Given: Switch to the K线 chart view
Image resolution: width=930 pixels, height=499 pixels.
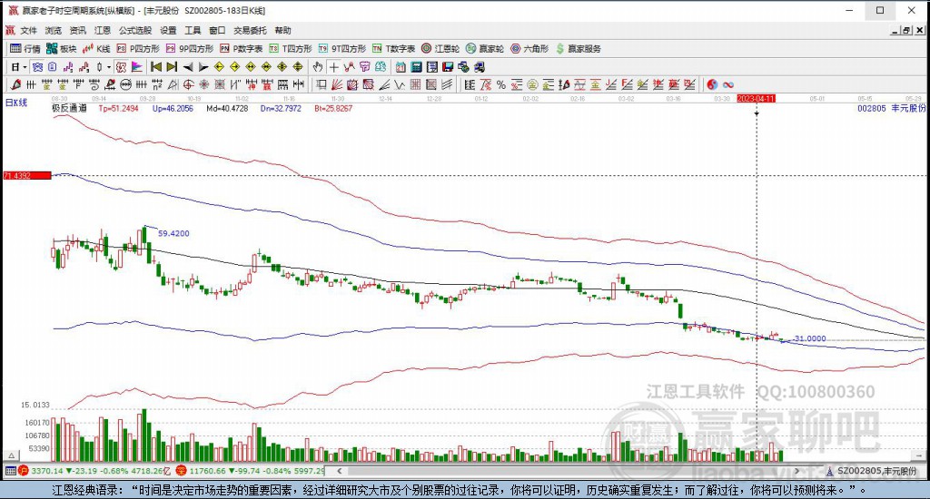Looking at the screenshot, I should 96,49.
